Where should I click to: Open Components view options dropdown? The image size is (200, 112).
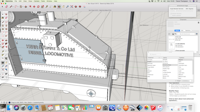169,34
